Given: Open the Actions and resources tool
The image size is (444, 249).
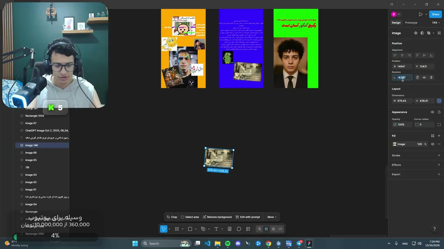Looking at the screenshot, I should tap(248, 229).
